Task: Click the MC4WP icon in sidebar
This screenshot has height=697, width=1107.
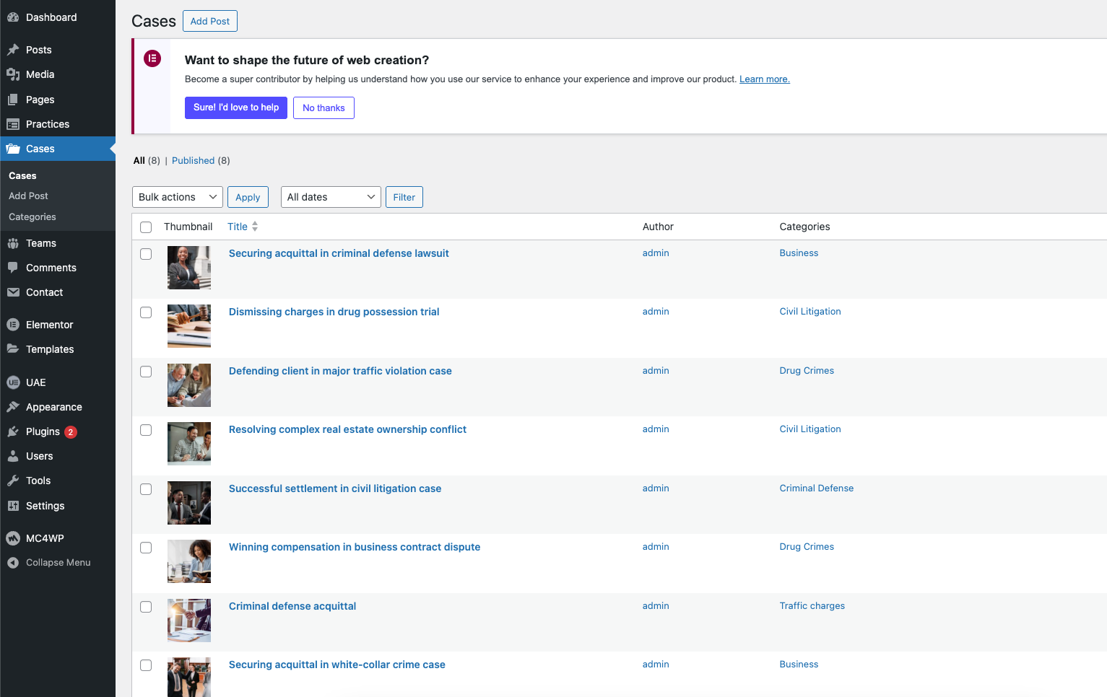Action: coord(13,538)
